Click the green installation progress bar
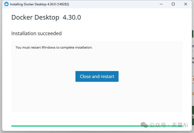 (x=97, y=126)
